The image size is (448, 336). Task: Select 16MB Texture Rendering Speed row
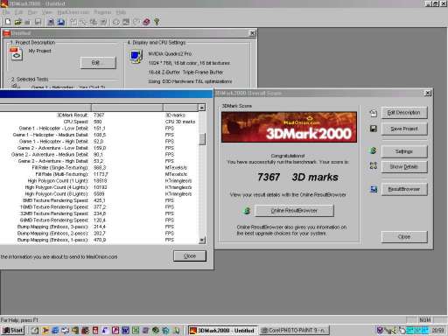[x=99, y=207]
